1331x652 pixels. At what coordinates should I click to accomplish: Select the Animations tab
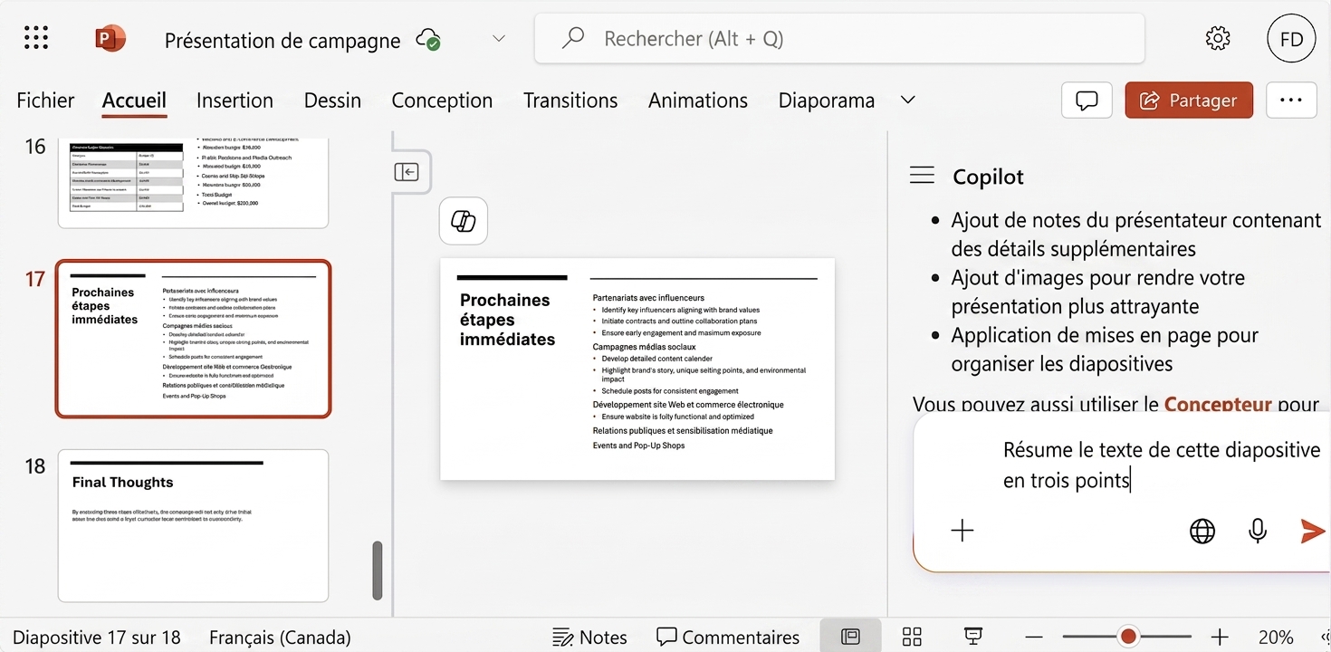pyautogui.click(x=698, y=101)
